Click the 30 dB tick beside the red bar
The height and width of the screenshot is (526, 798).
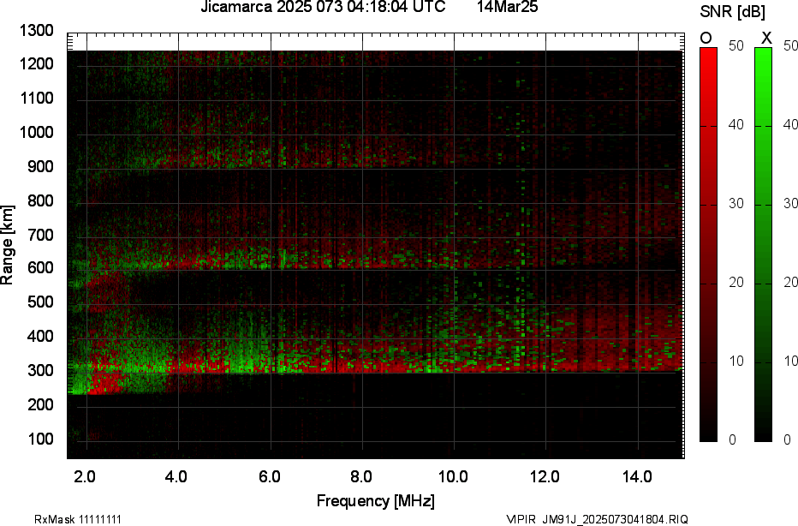735,204
